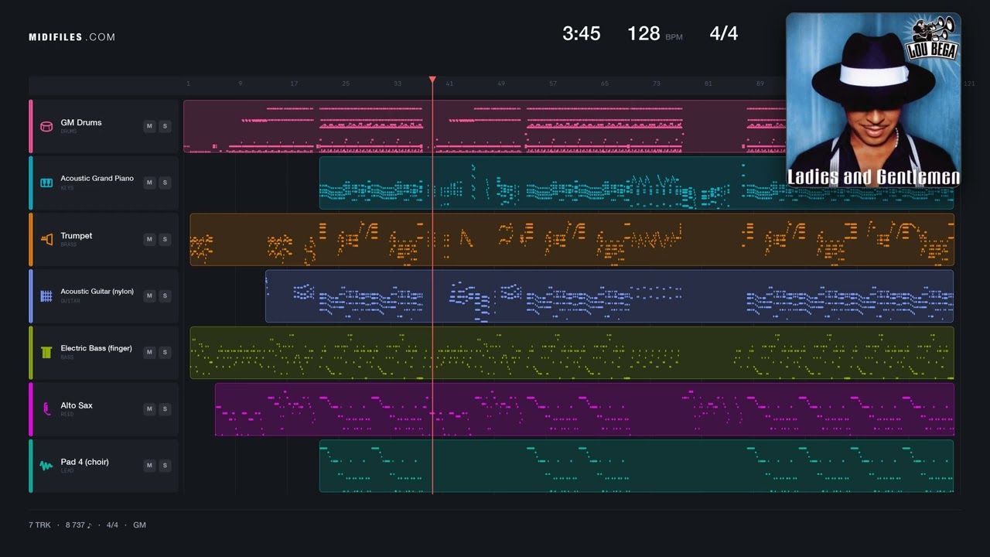This screenshot has width=990, height=557.
Task: Click the Lou Bega album cover thumbnail
Action: click(x=873, y=101)
